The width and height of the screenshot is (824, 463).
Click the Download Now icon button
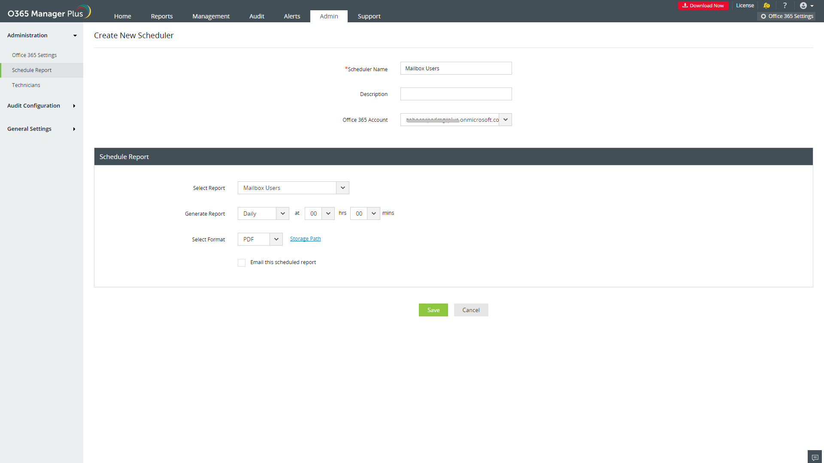click(x=703, y=5)
